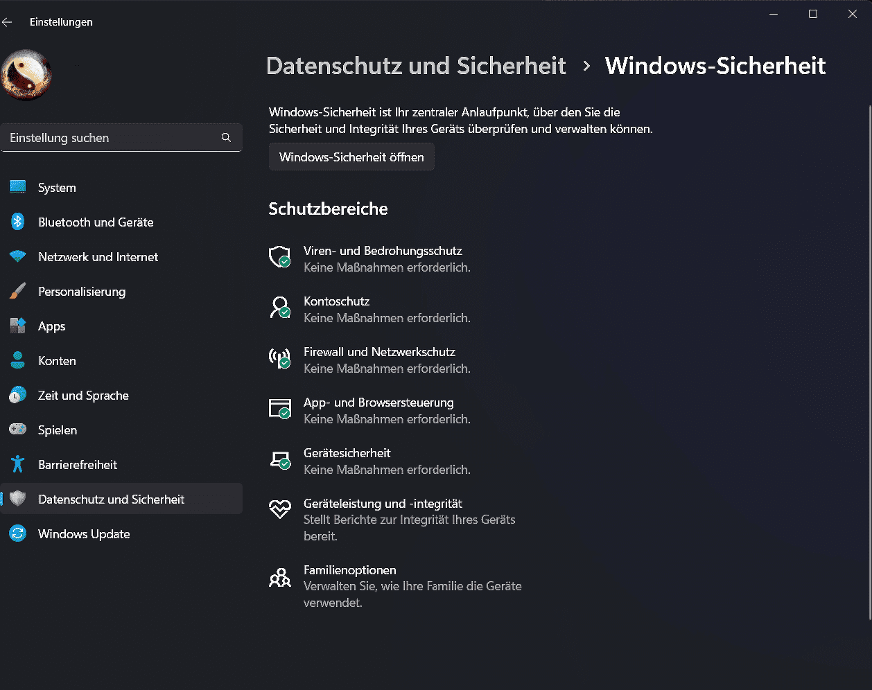
Task: Open Spielen settings label
Action: tap(58, 430)
